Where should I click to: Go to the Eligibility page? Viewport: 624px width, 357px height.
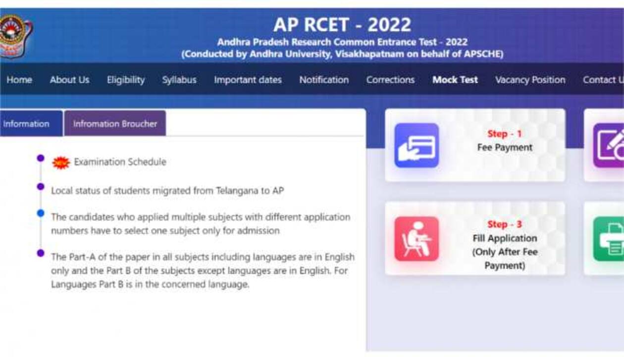[x=126, y=80]
